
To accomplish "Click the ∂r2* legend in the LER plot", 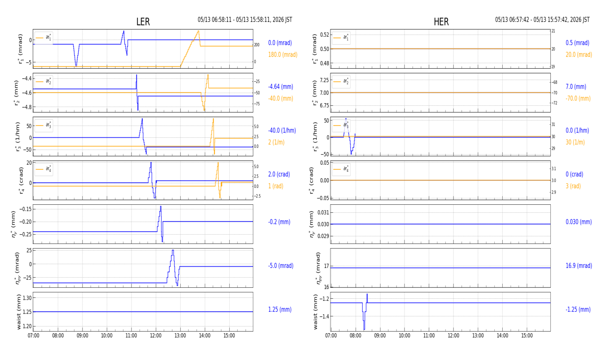I will 44,81.
